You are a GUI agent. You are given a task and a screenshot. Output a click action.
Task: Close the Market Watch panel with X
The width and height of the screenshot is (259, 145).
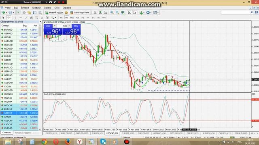[40, 22]
